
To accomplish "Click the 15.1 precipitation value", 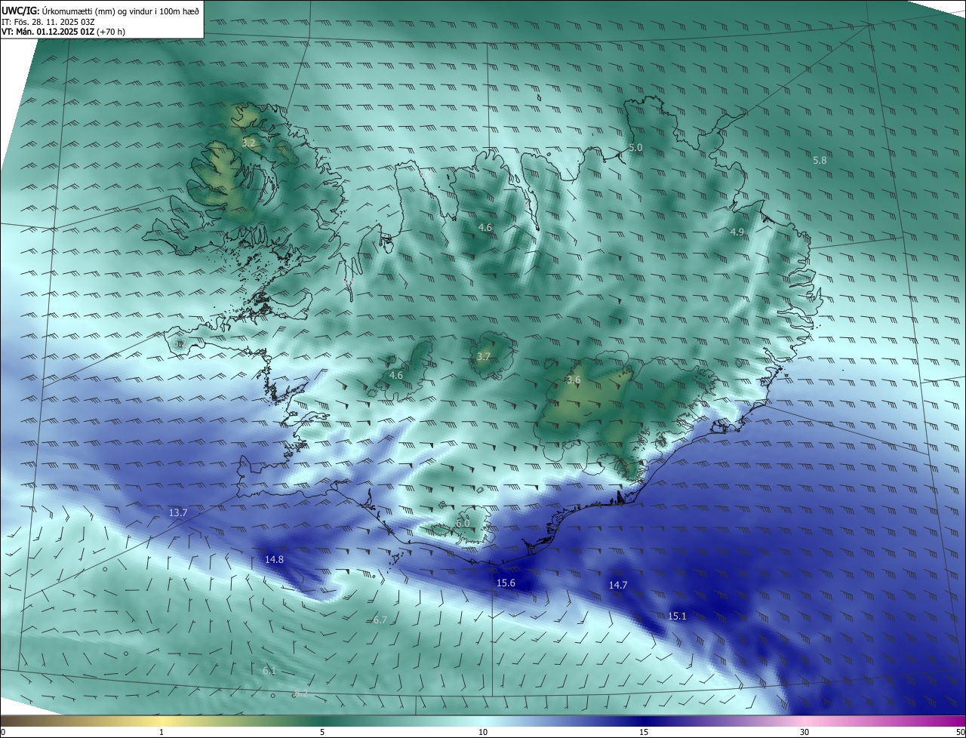I will tap(677, 616).
